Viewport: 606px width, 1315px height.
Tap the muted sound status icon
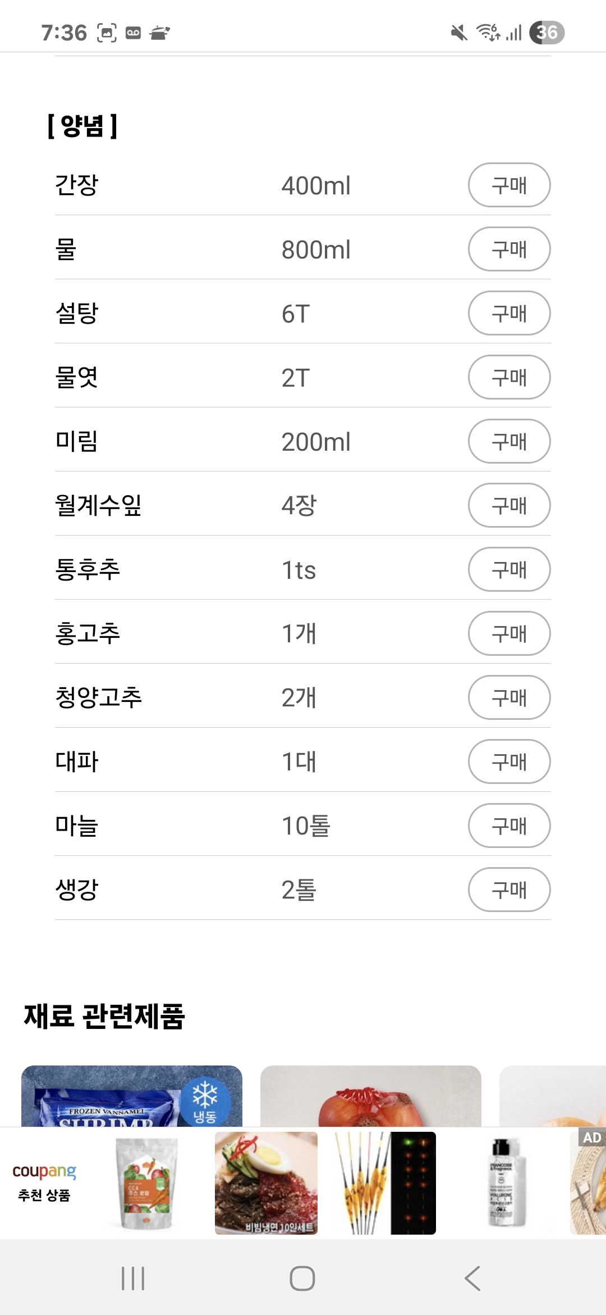[459, 33]
